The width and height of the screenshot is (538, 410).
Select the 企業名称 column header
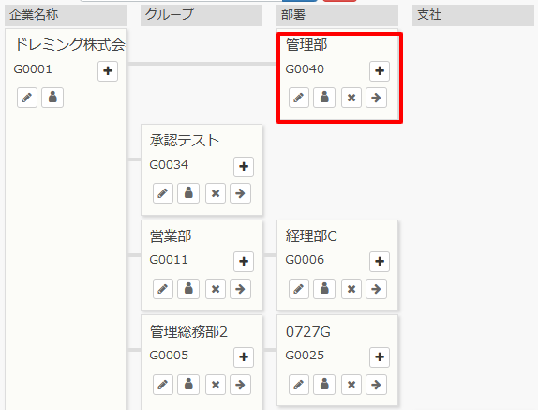66,15
